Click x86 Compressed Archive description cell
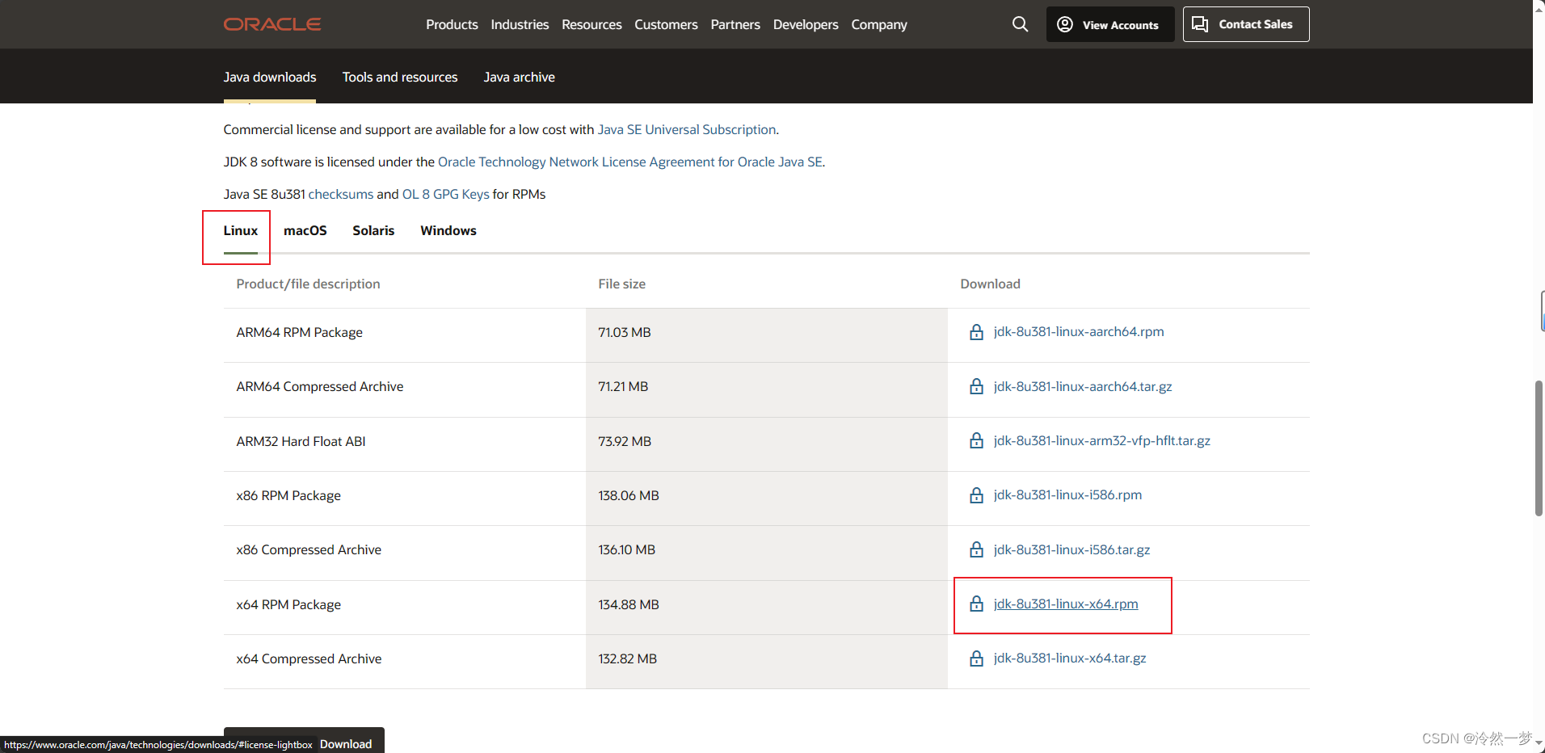 click(x=405, y=553)
